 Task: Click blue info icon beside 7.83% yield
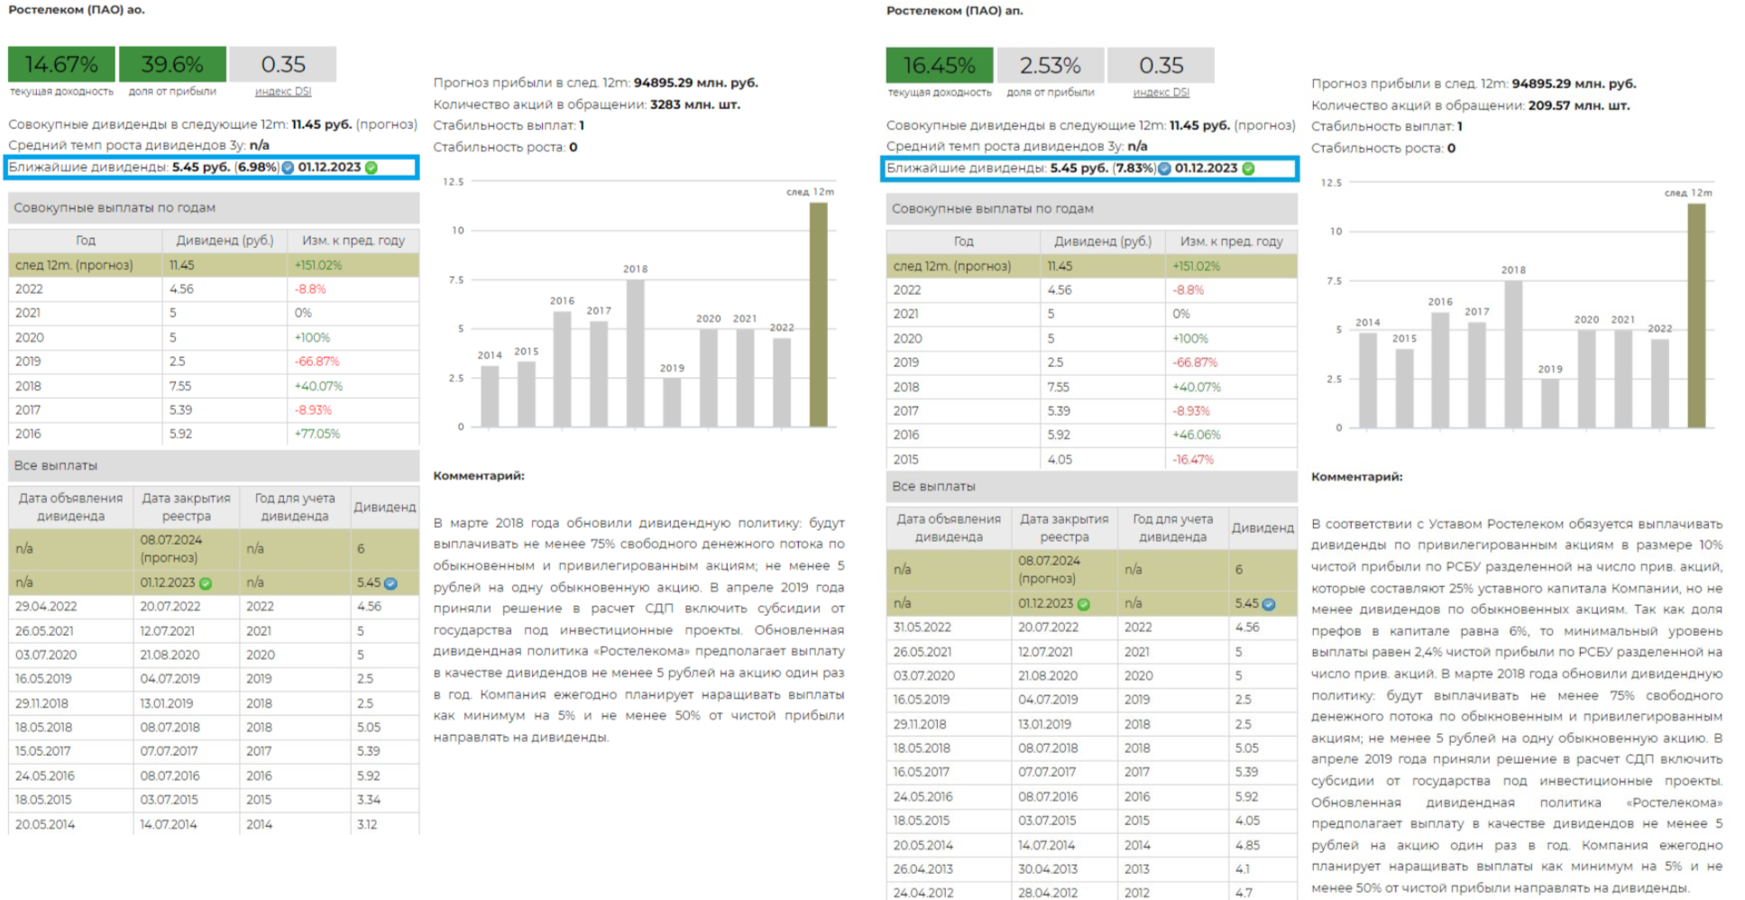coord(1164,169)
